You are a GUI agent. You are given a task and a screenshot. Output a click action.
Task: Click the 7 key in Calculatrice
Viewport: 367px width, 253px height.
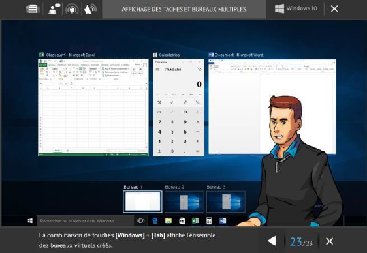159,122
